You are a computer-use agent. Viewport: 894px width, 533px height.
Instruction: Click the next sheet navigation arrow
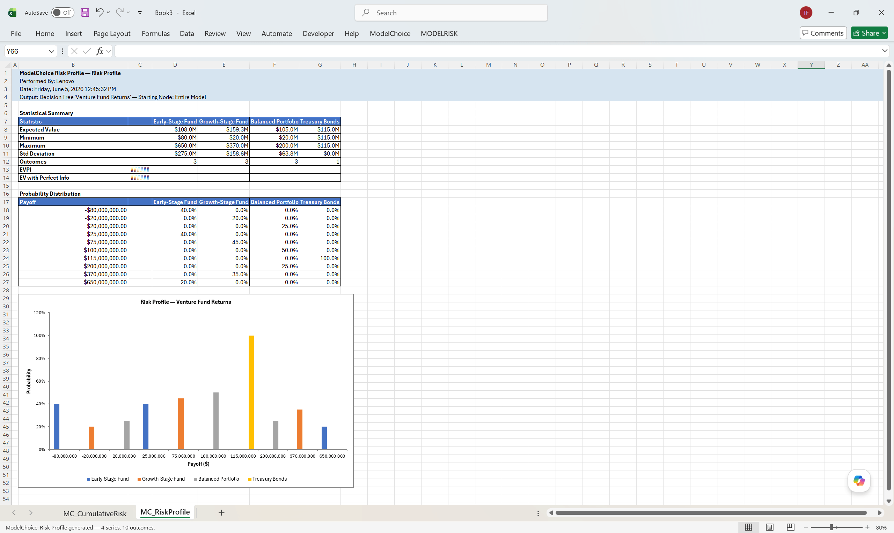(31, 513)
